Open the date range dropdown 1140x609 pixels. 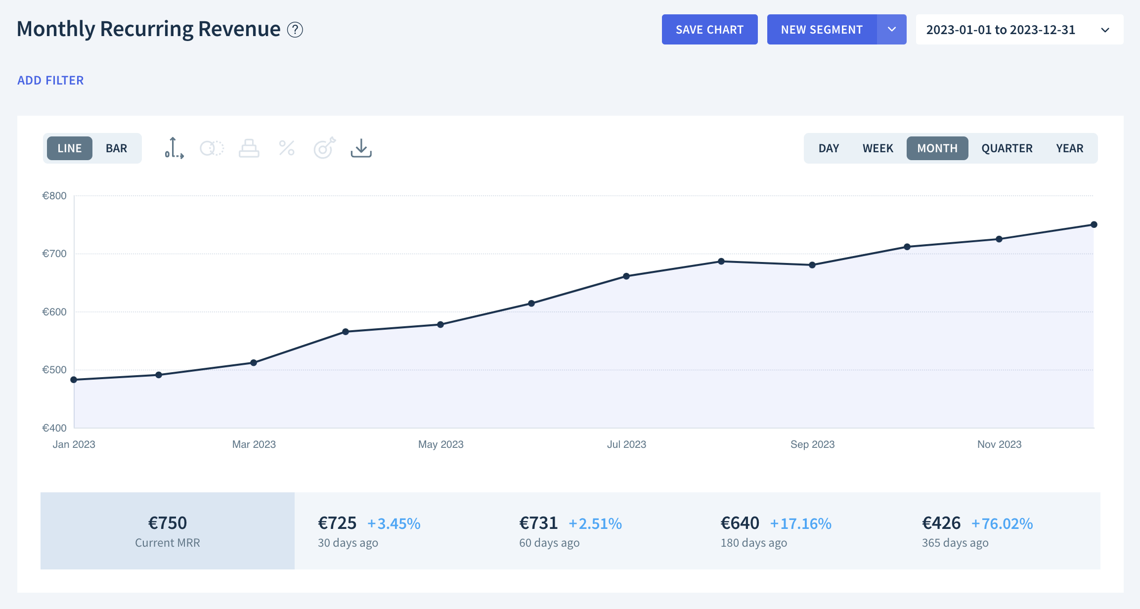pos(1001,30)
